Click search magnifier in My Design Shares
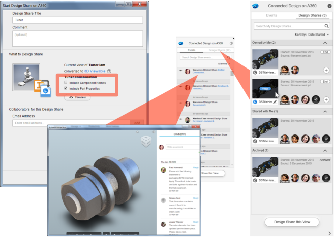 point(326,26)
